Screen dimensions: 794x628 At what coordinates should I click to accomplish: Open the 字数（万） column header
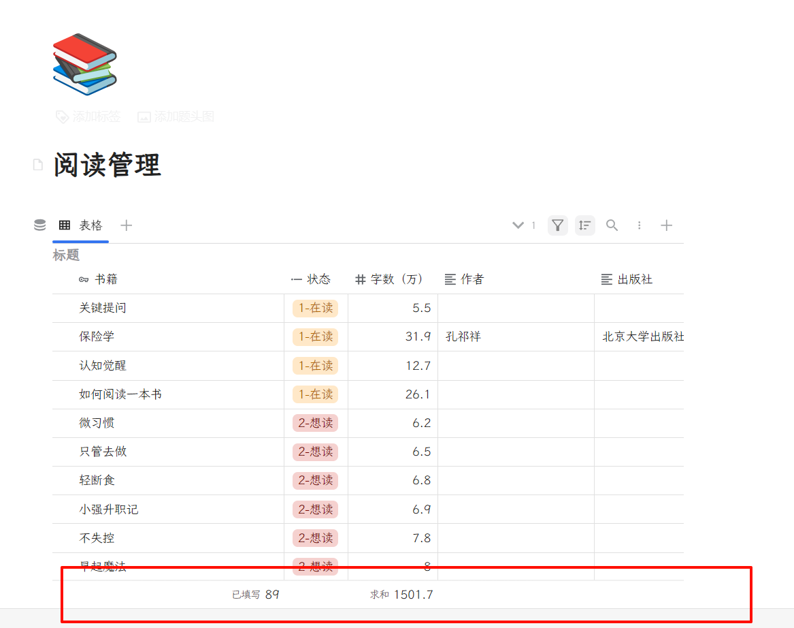pyautogui.click(x=393, y=279)
